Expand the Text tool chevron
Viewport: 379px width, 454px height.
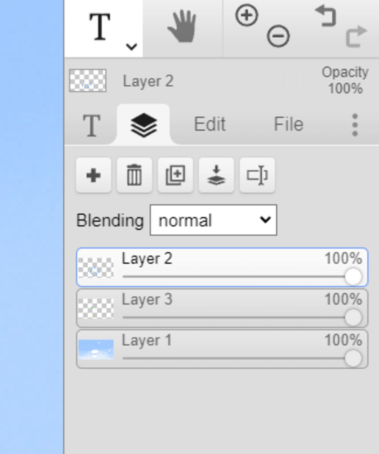pos(131,47)
